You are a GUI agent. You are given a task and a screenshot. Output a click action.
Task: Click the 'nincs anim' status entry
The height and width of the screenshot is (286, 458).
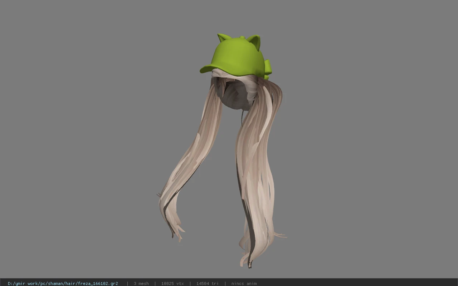tap(244, 283)
